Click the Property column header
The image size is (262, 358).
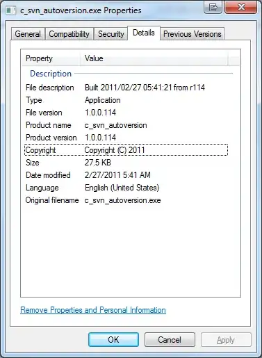(x=51, y=58)
